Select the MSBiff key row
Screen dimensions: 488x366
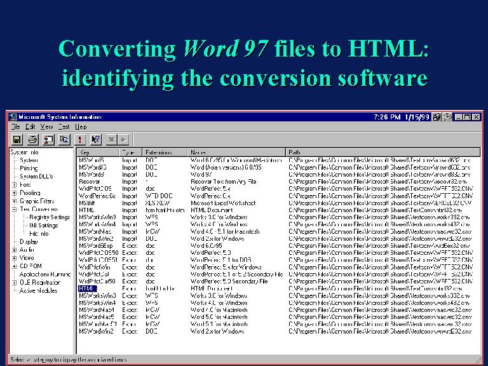(87, 203)
